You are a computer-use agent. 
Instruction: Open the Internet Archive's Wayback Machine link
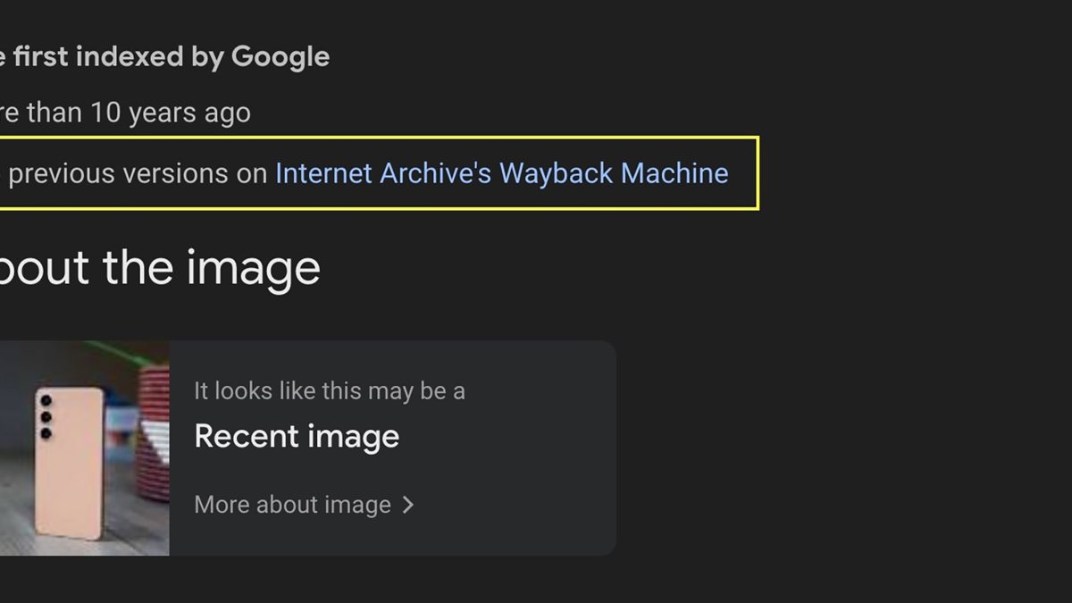501,172
